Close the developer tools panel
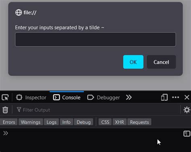This screenshot has width=191, height=152. pyautogui.click(x=187, y=97)
